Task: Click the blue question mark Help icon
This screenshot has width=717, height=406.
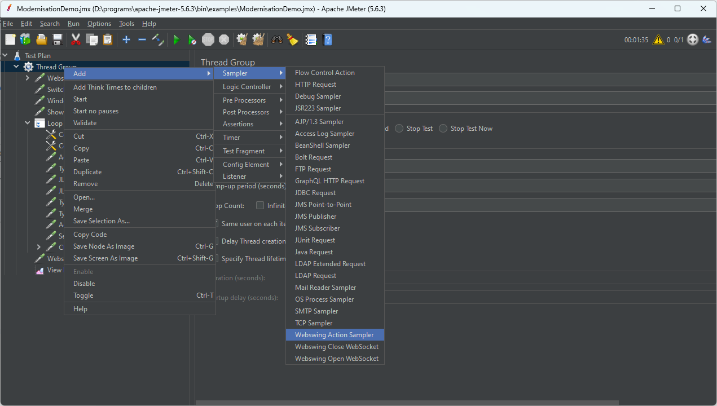Action: pyautogui.click(x=327, y=39)
